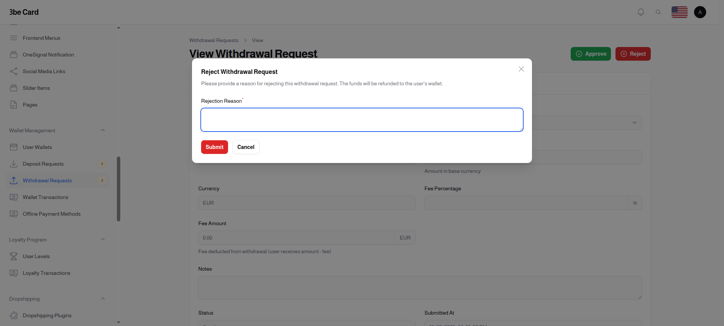The width and height of the screenshot is (724, 326).
Task: Click the Pages document icon
Action: (14, 105)
